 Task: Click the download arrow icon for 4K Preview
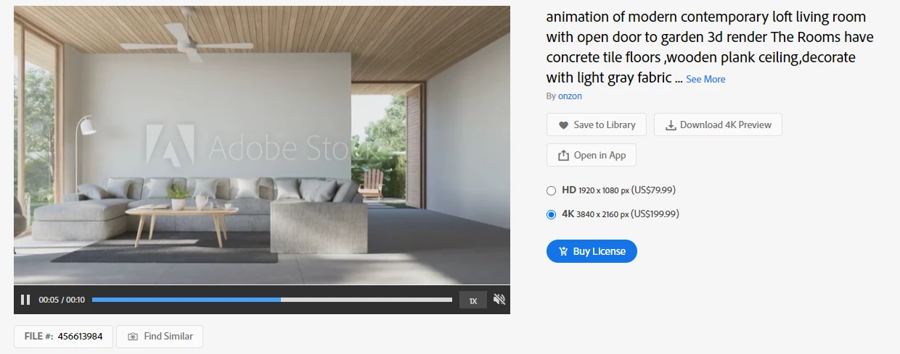[671, 125]
